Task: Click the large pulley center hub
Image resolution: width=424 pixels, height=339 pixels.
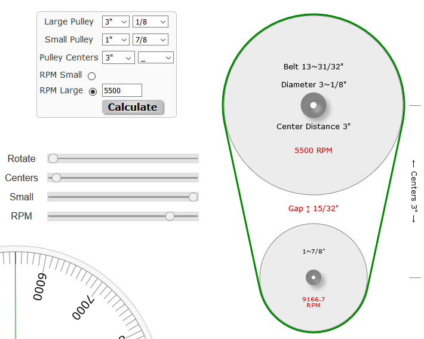Action: (x=314, y=105)
